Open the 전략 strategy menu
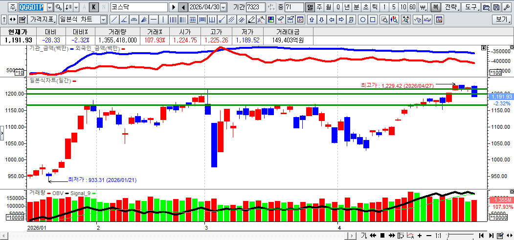514x240 pixels. coord(452,7)
